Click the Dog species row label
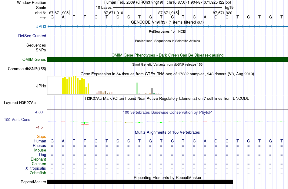Image resolution: width=288 pixels, height=189 pixels. 42,155
